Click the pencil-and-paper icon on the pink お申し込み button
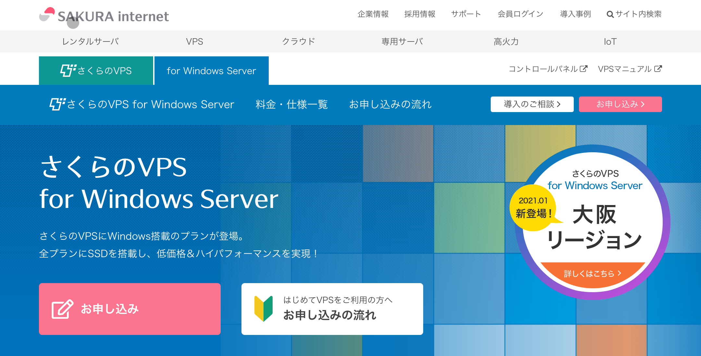 click(62, 309)
